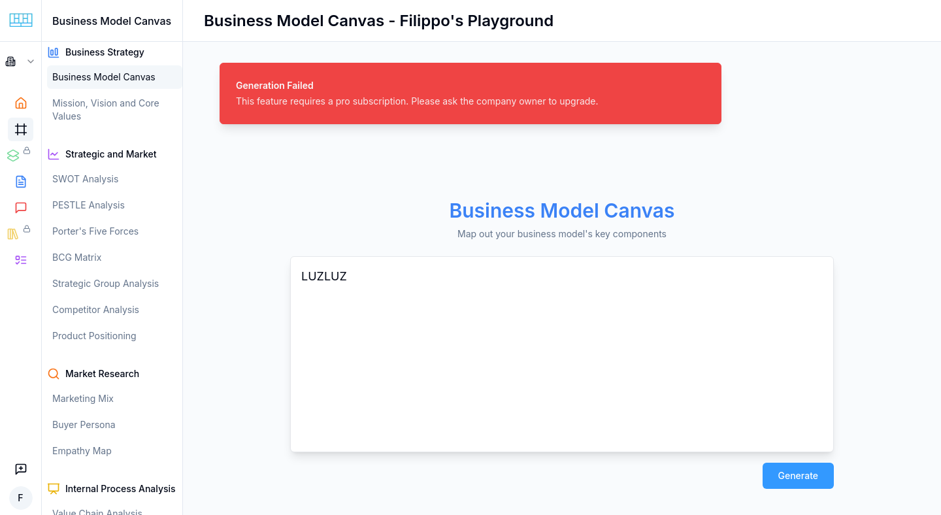Click the feedback message-plus icon
Screen dimensions: 941x515
click(x=21, y=469)
